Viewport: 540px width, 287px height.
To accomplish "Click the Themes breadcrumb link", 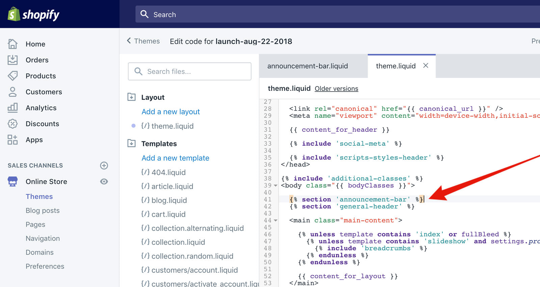I will click(147, 41).
